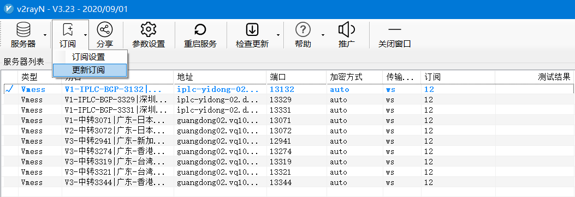Select server row V1-IPLC-BGP-3331
575x197 pixels.
point(288,110)
